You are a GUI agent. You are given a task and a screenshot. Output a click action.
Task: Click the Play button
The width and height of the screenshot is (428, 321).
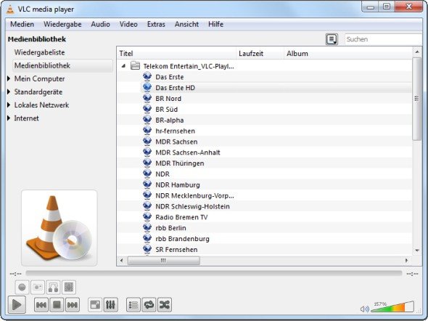click(17, 304)
